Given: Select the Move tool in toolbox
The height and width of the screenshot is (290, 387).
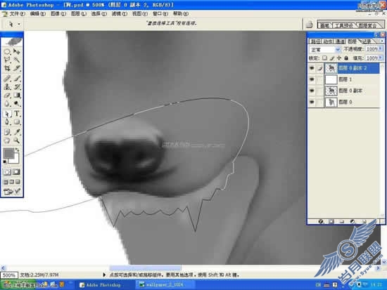Looking at the screenshot, I should click(x=17, y=51).
